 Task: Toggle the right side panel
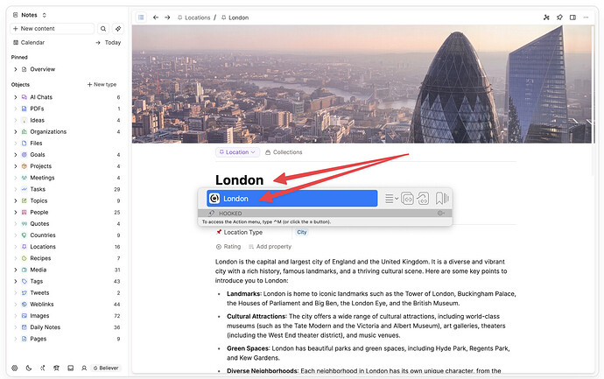pyautogui.click(x=572, y=17)
